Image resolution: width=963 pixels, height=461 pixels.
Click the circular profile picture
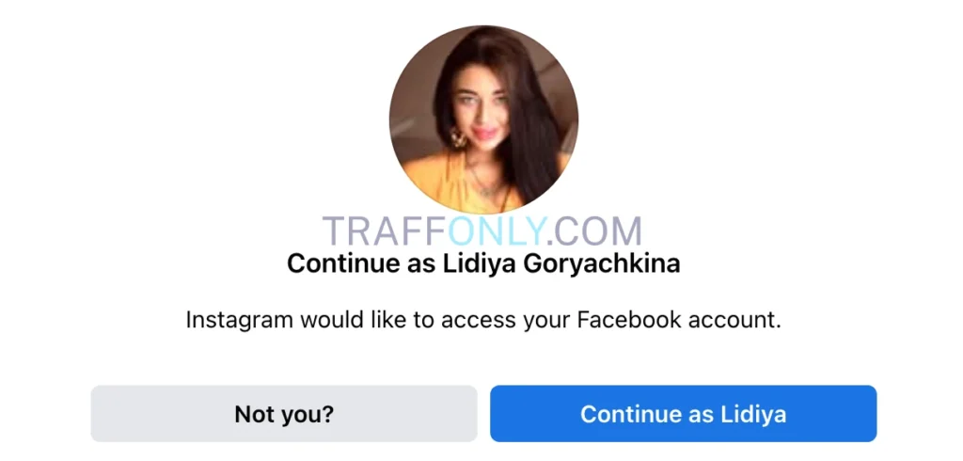(483, 119)
